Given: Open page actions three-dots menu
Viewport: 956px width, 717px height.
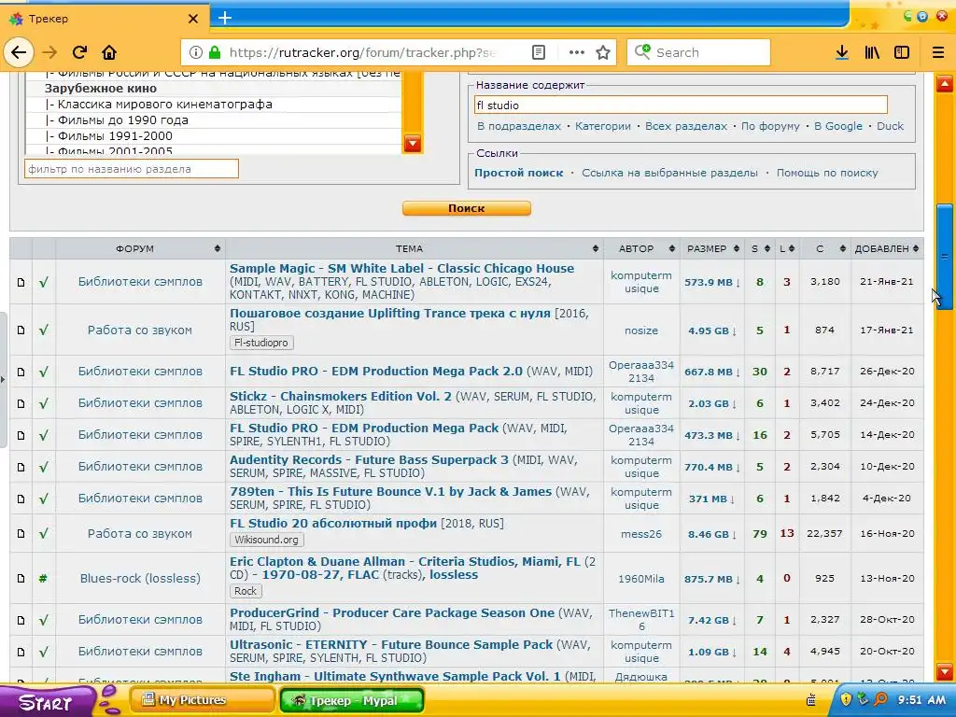Looking at the screenshot, I should 576,52.
